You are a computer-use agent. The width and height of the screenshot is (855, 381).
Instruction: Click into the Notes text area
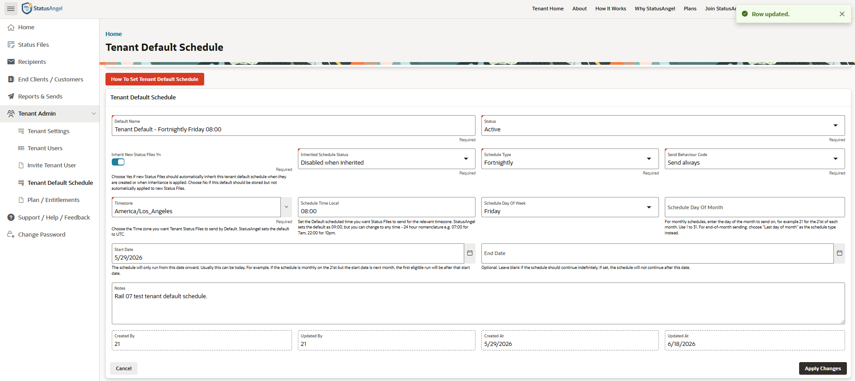(x=478, y=303)
